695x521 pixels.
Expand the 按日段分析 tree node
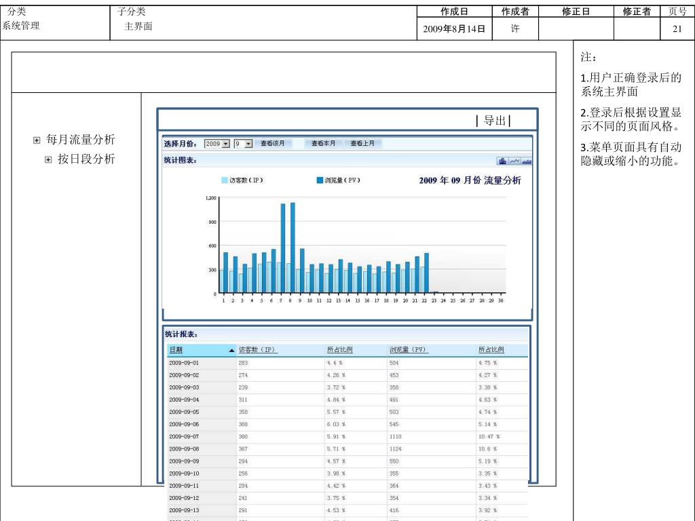pyautogui.click(x=48, y=159)
